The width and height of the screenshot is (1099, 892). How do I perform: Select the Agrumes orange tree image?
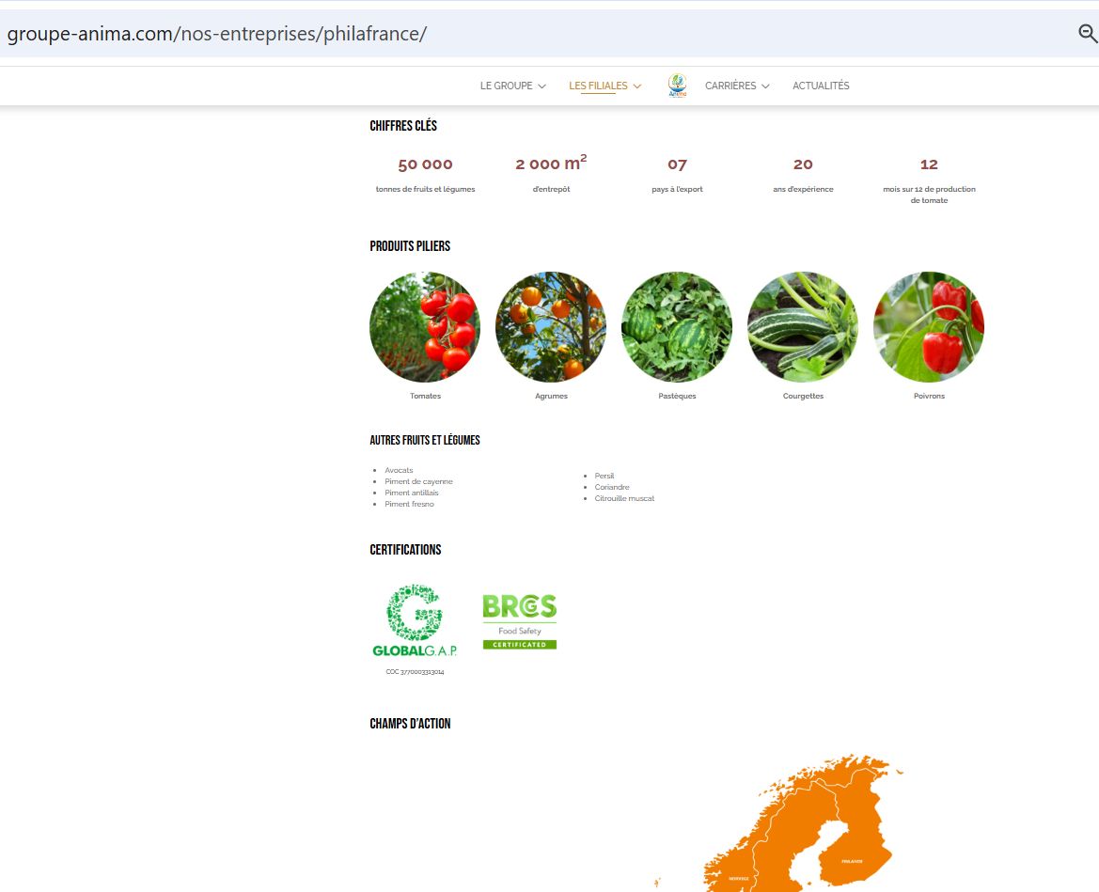551,326
